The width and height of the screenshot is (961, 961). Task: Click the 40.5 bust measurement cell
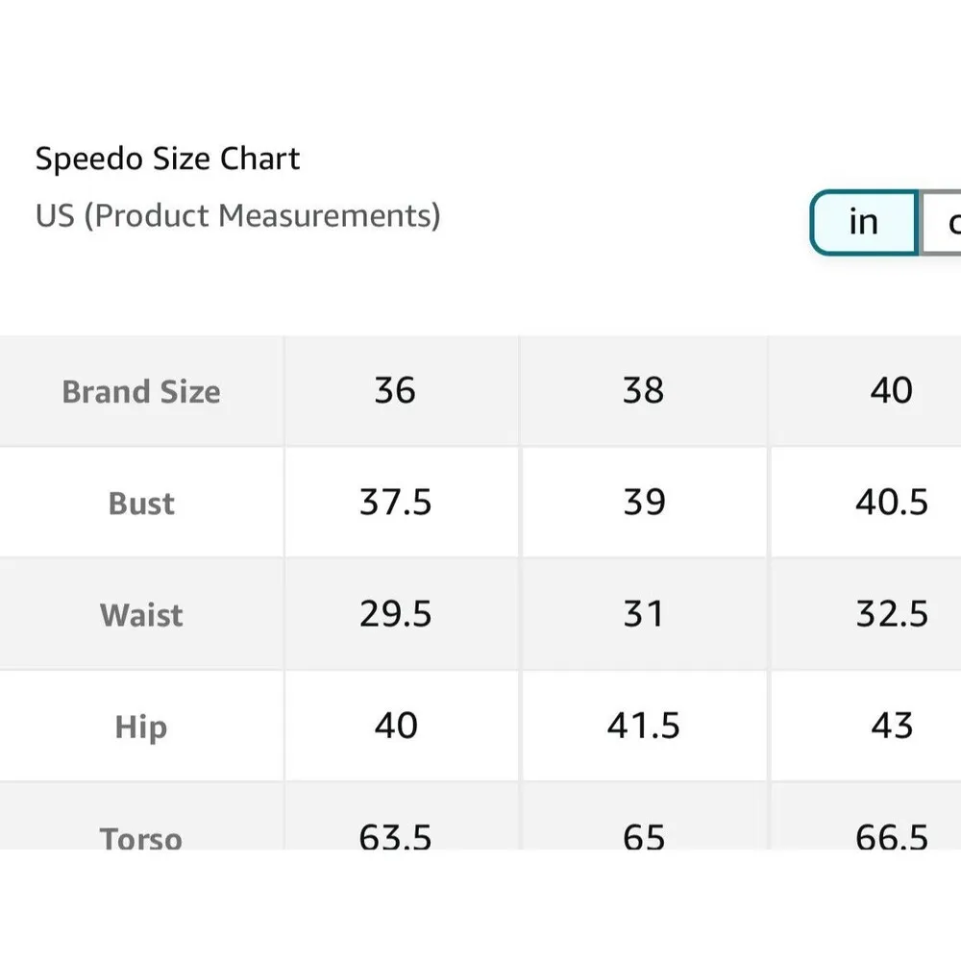[891, 503]
